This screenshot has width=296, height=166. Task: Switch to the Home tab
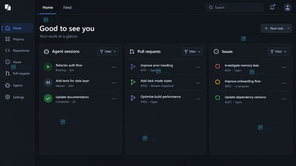coord(48,7)
